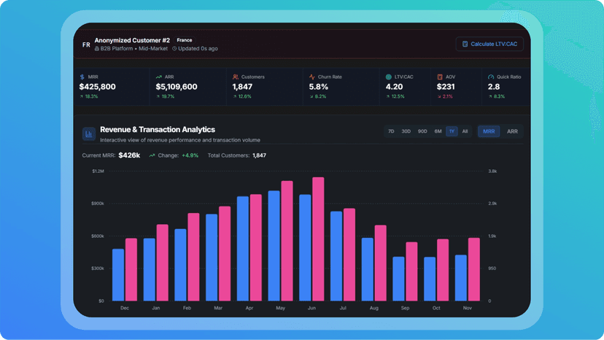The image size is (604, 340).
Task: Click the LTV:CAC green circle icon
Action: coord(389,77)
